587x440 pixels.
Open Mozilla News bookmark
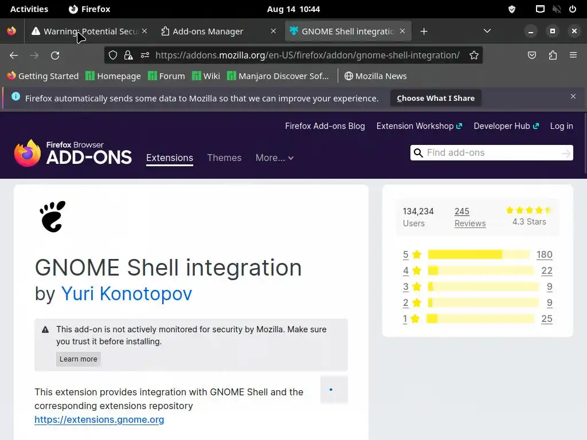click(375, 76)
